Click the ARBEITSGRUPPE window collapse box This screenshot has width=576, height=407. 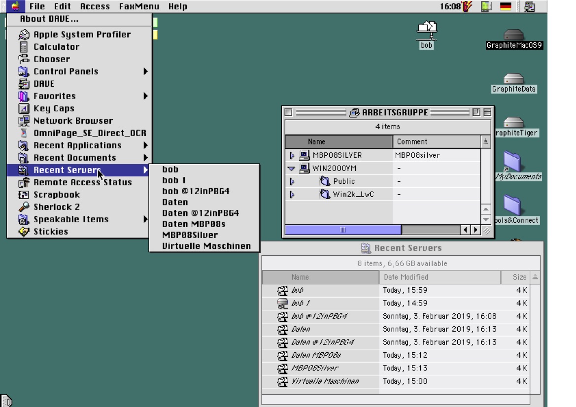(x=487, y=112)
